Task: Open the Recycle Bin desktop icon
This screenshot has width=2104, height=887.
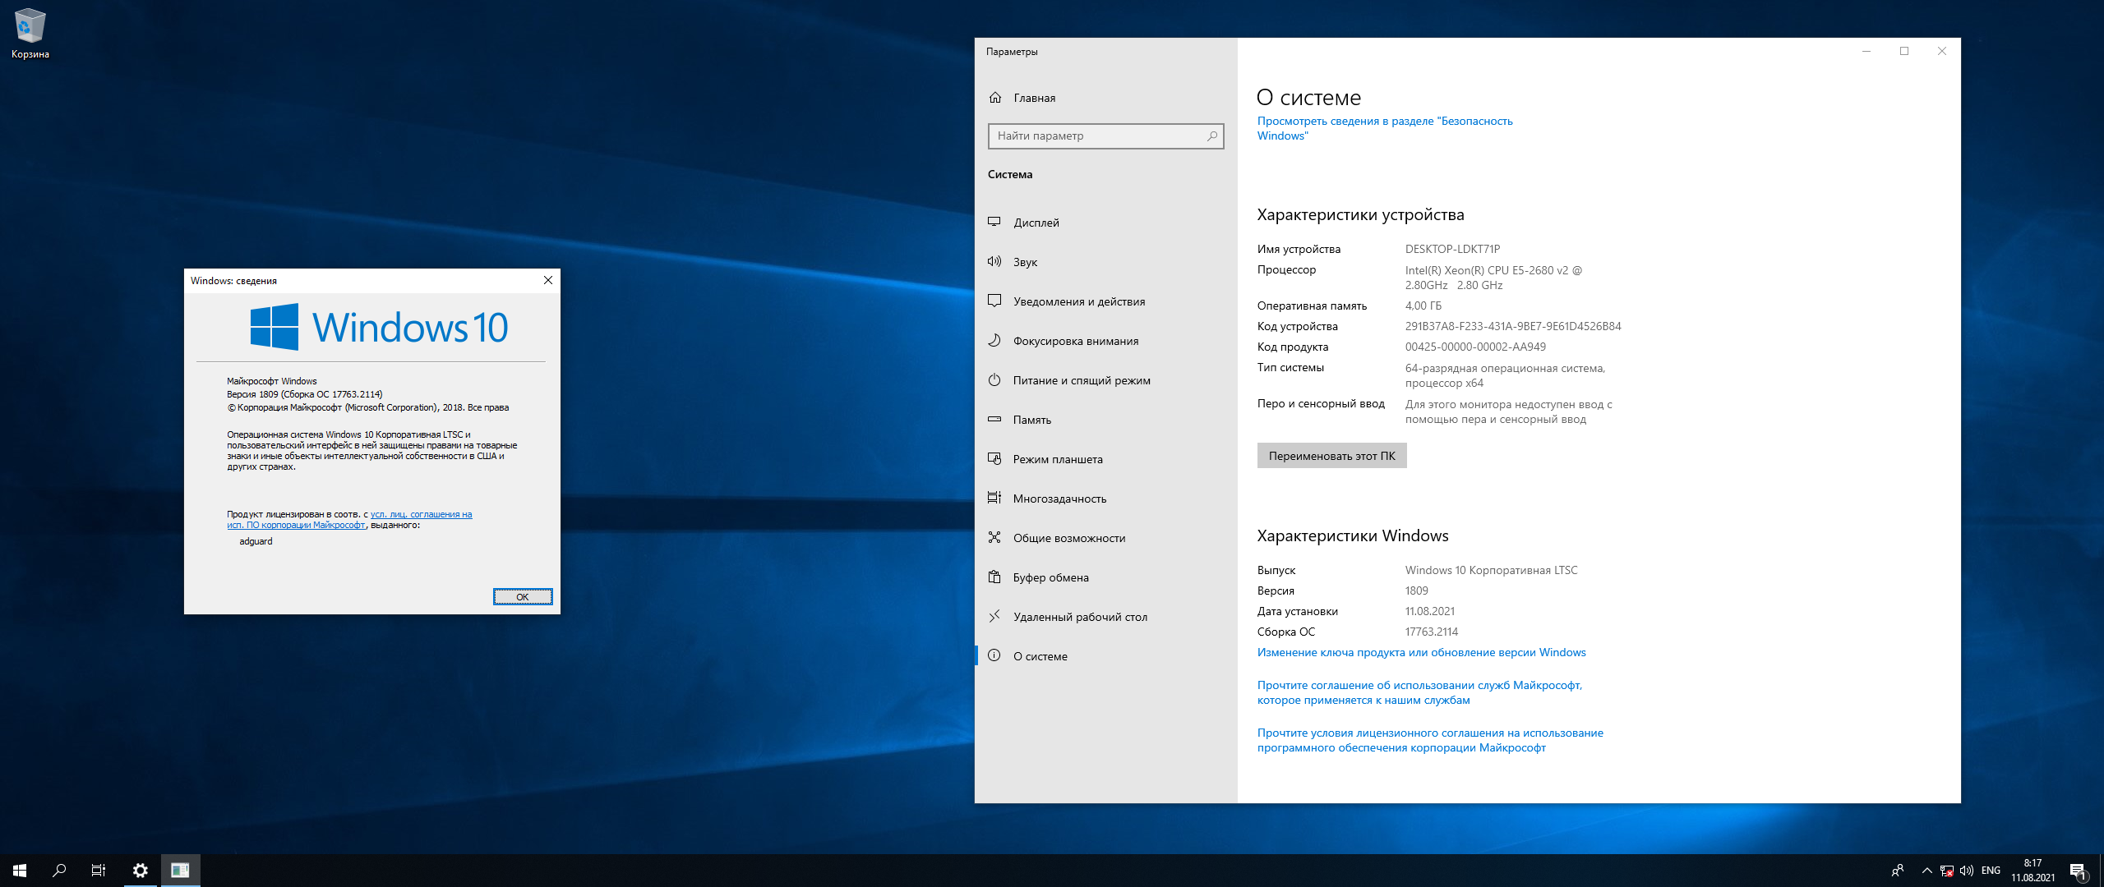Action: [30, 34]
